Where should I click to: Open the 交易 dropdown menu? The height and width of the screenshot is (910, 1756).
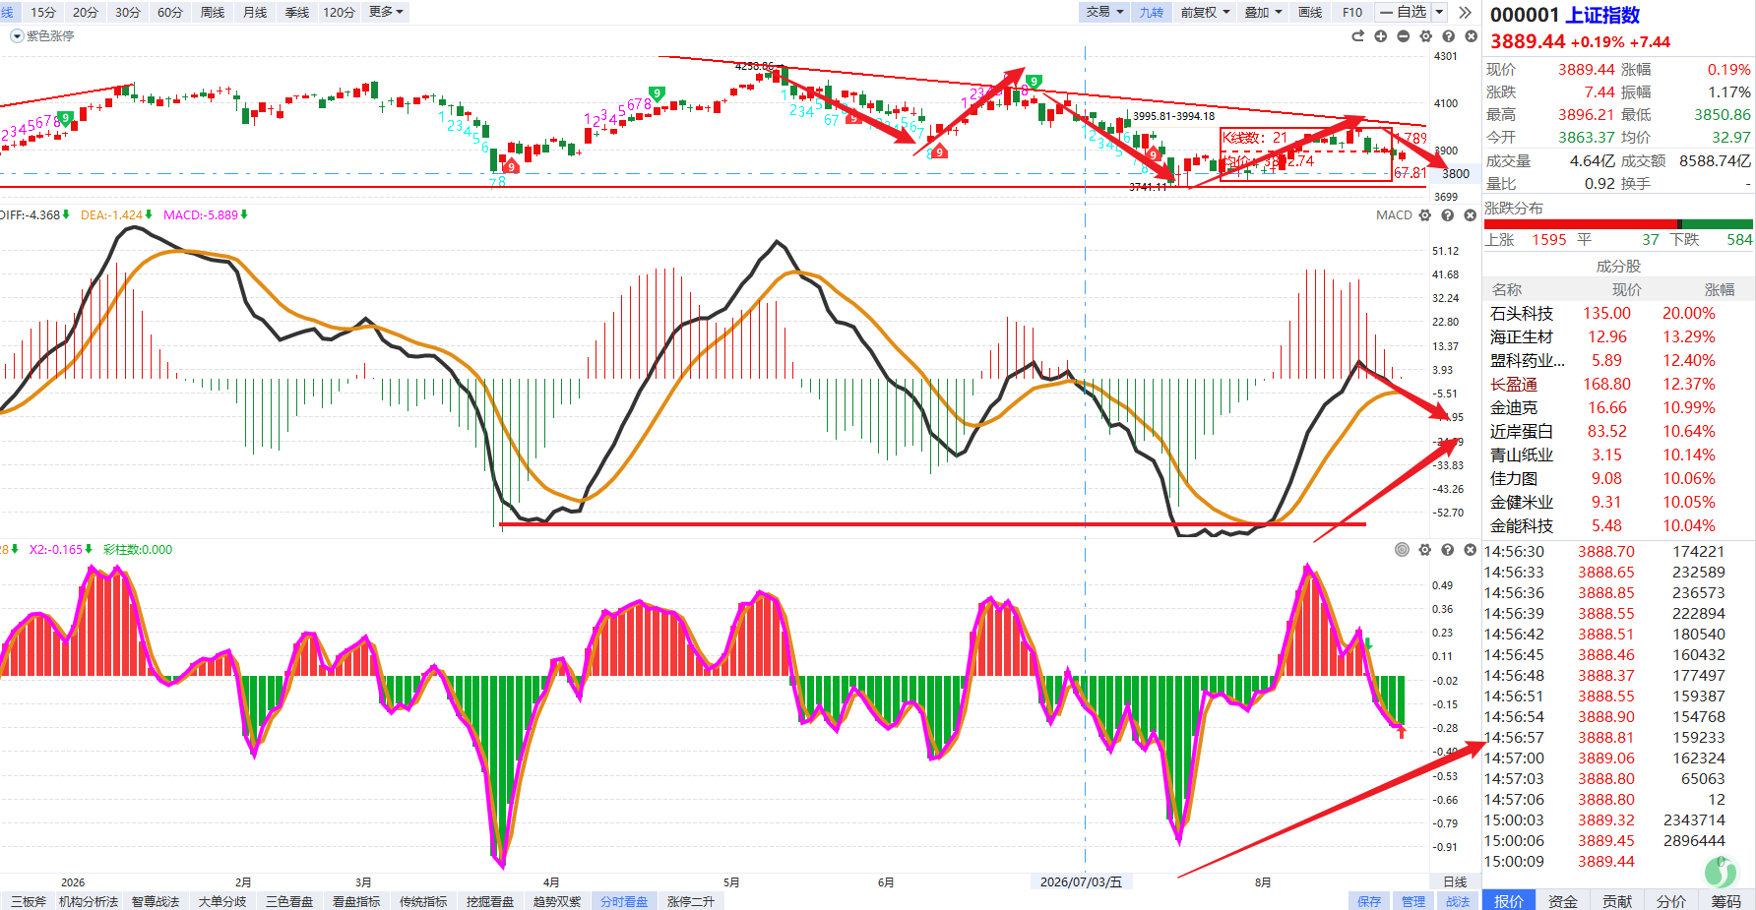point(1104,12)
